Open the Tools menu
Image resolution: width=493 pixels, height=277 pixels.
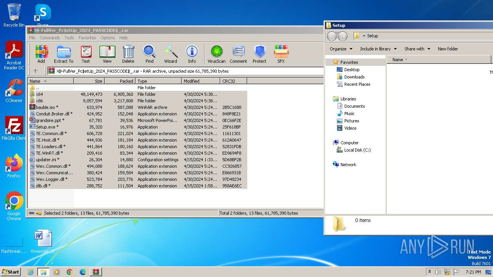[69, 38]
